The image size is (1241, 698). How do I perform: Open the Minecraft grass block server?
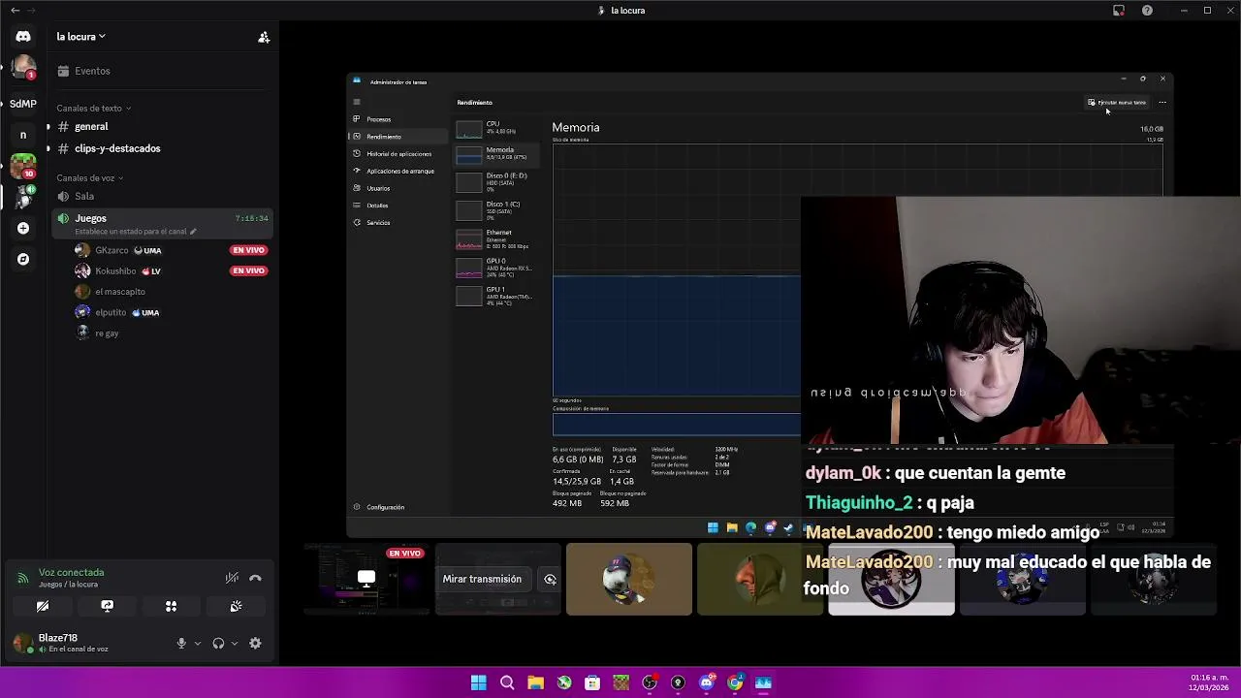23,166
